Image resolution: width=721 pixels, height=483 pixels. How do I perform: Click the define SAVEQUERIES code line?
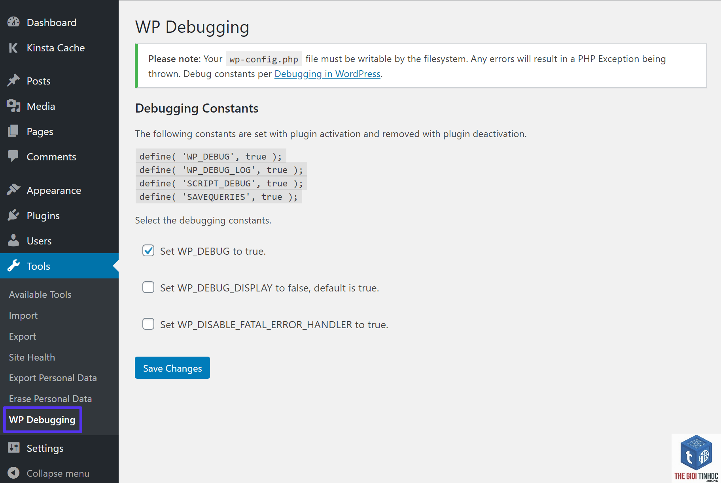tap(219, 197)
